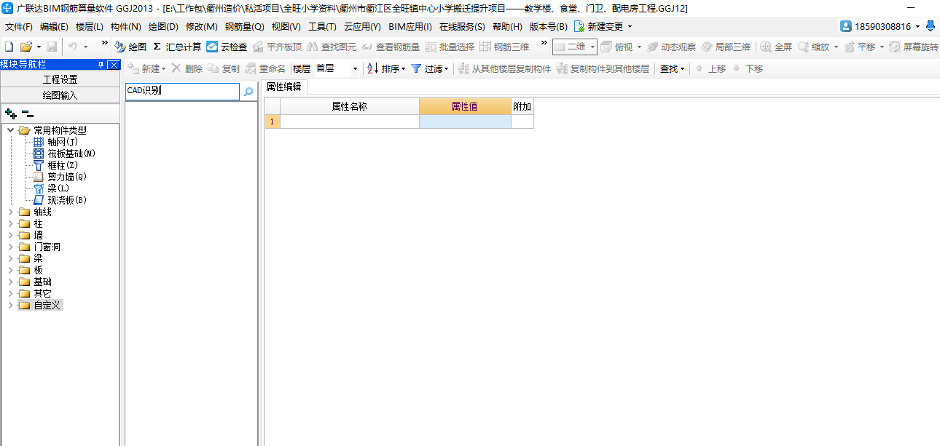Open the BIM应用(I) menu
This screenshot has height=446, width=940.
click(x=410, y=26)
